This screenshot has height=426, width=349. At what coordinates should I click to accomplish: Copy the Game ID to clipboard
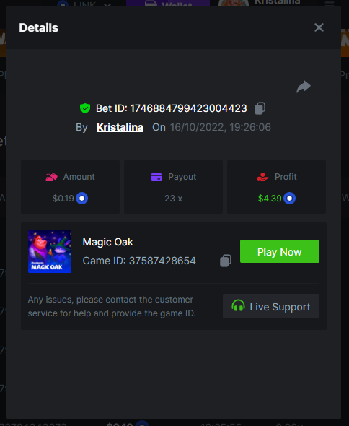pos(226,261)
